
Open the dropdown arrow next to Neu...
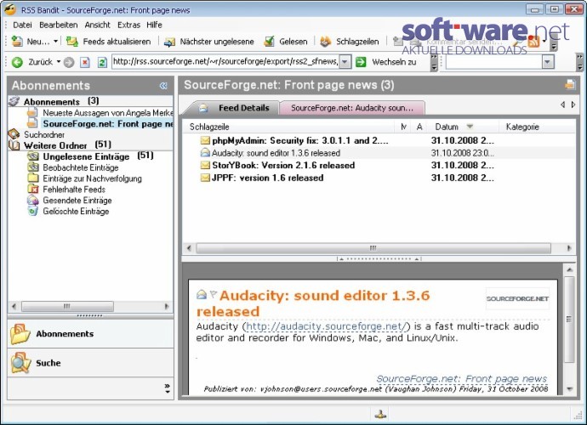click(55, 42)
